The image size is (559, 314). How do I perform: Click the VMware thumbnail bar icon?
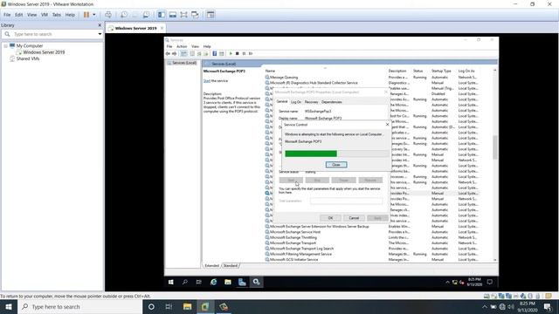[x=173, y=15]
